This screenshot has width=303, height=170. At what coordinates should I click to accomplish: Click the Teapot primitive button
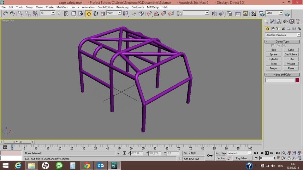tap(273, 68)
